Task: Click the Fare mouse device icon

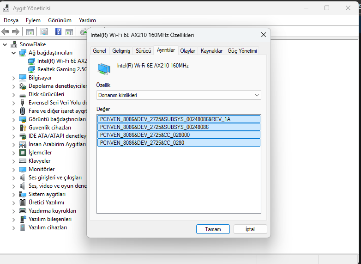Action: (x=22, y=111)
